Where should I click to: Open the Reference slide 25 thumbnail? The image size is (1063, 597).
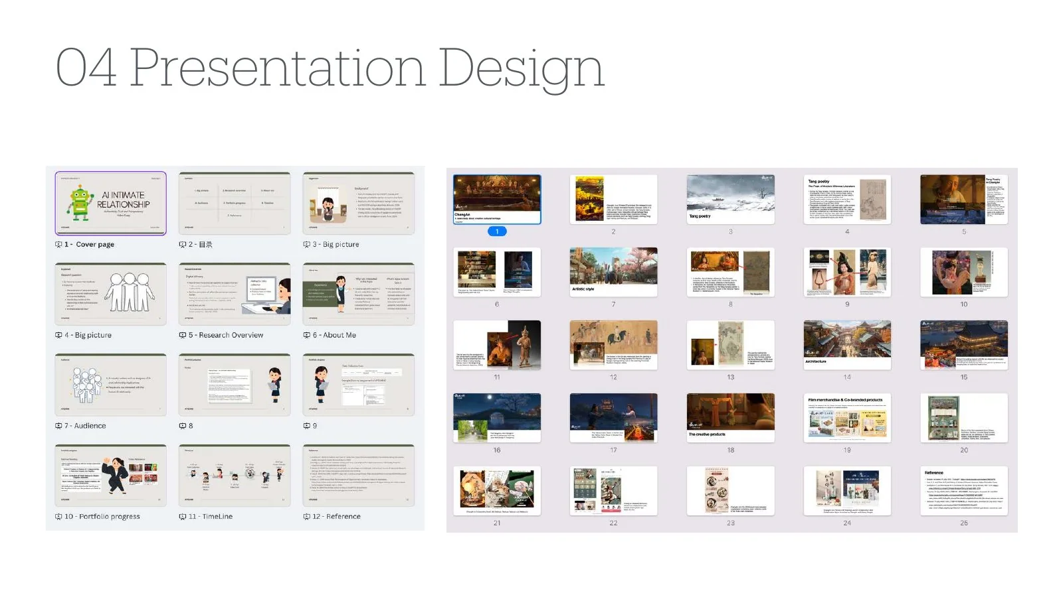[964, 492]
